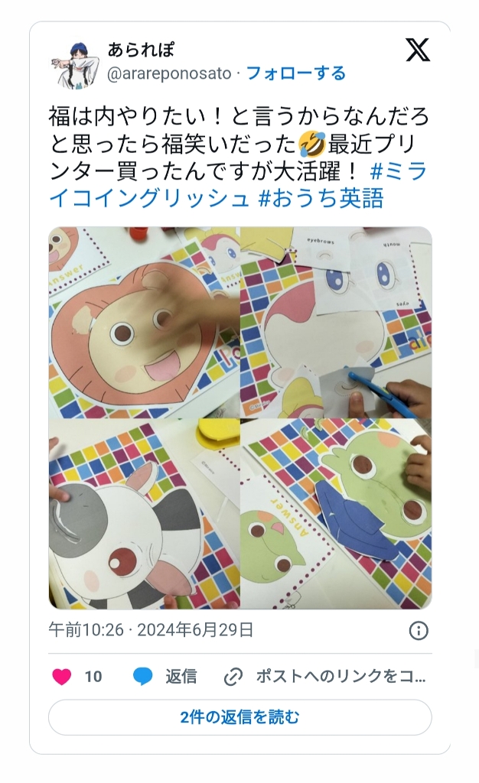
Task: Show post info via info icon
Action: (419, 631)
